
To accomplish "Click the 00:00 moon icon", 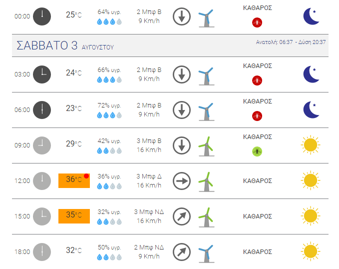I will pyautogui.click(x=312, y=16).
